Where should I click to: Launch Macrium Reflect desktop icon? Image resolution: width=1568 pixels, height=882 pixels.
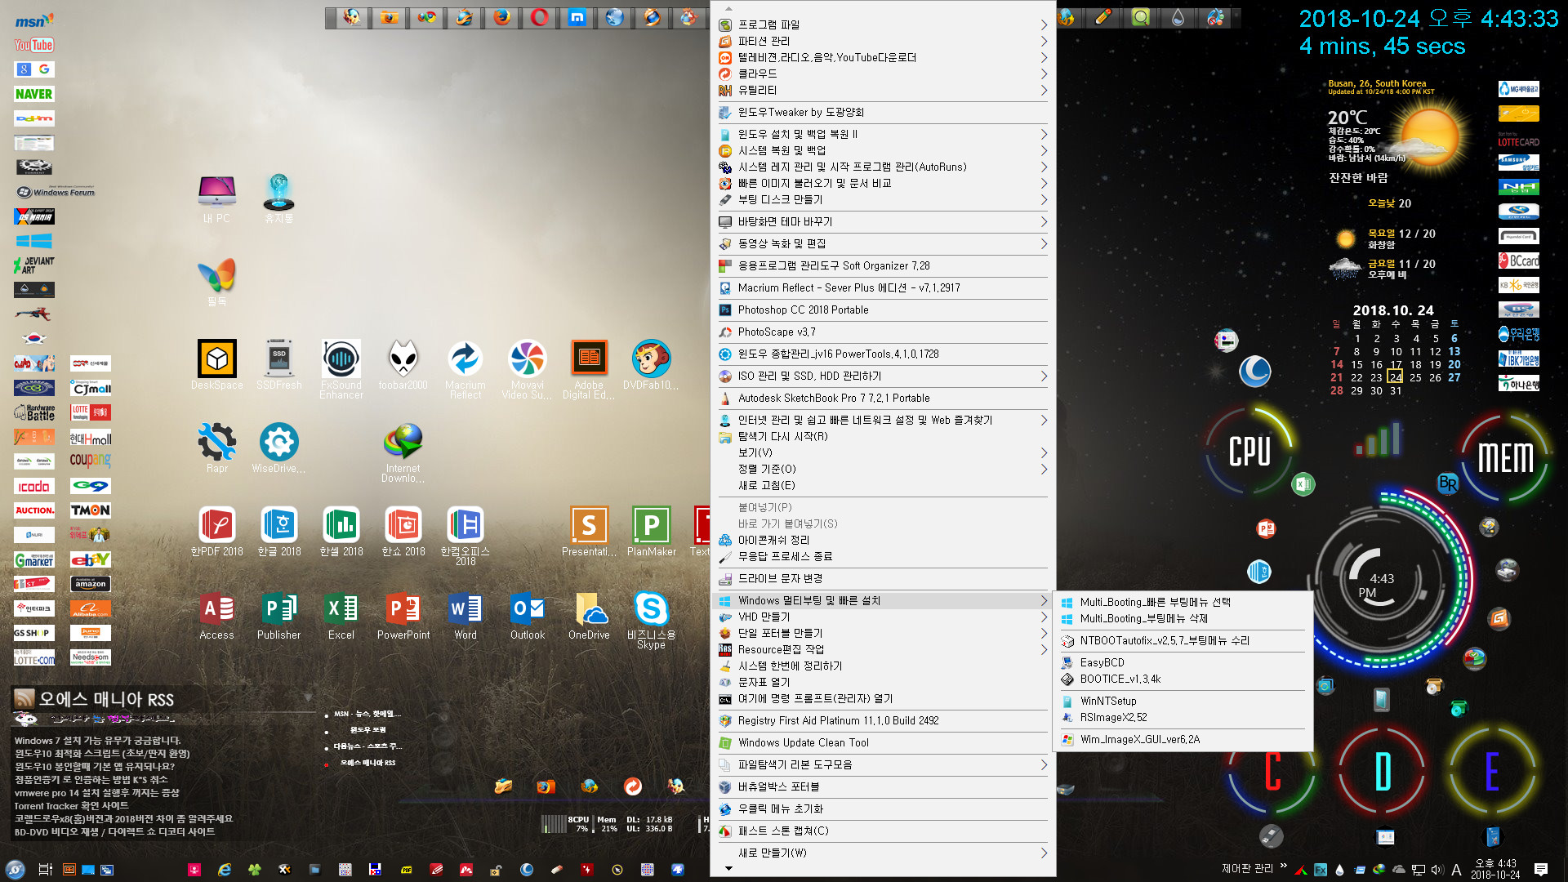[465, 369]
